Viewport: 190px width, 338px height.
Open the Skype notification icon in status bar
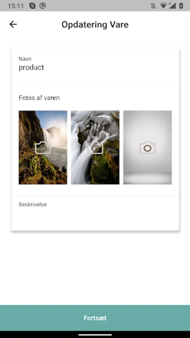(32, 6)
